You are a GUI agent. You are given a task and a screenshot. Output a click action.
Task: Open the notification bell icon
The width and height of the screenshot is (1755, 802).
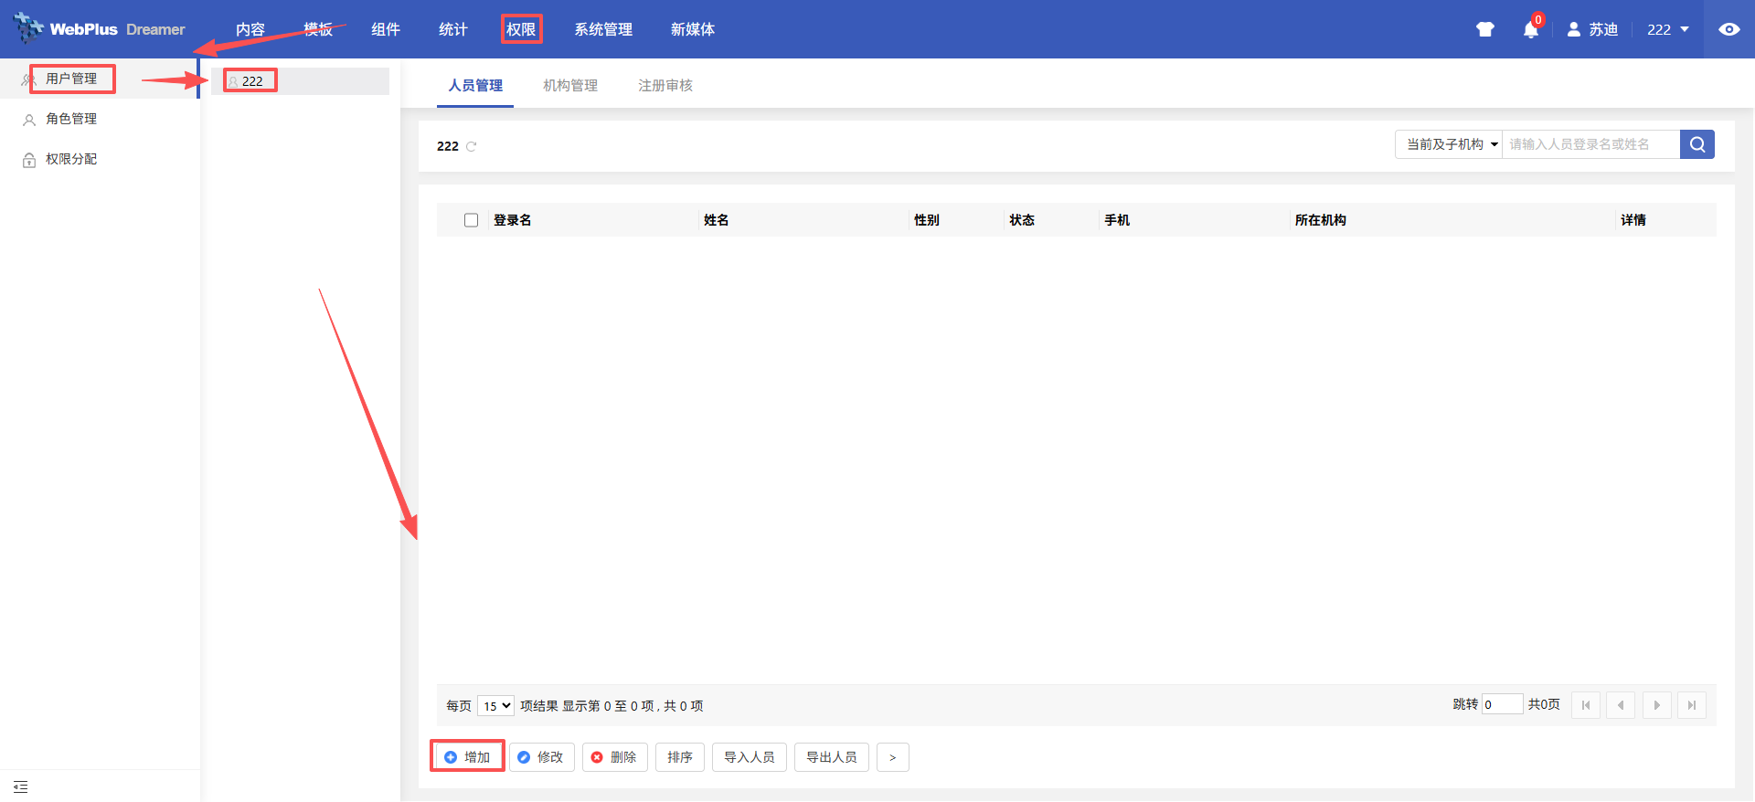tap(1530, 30)
